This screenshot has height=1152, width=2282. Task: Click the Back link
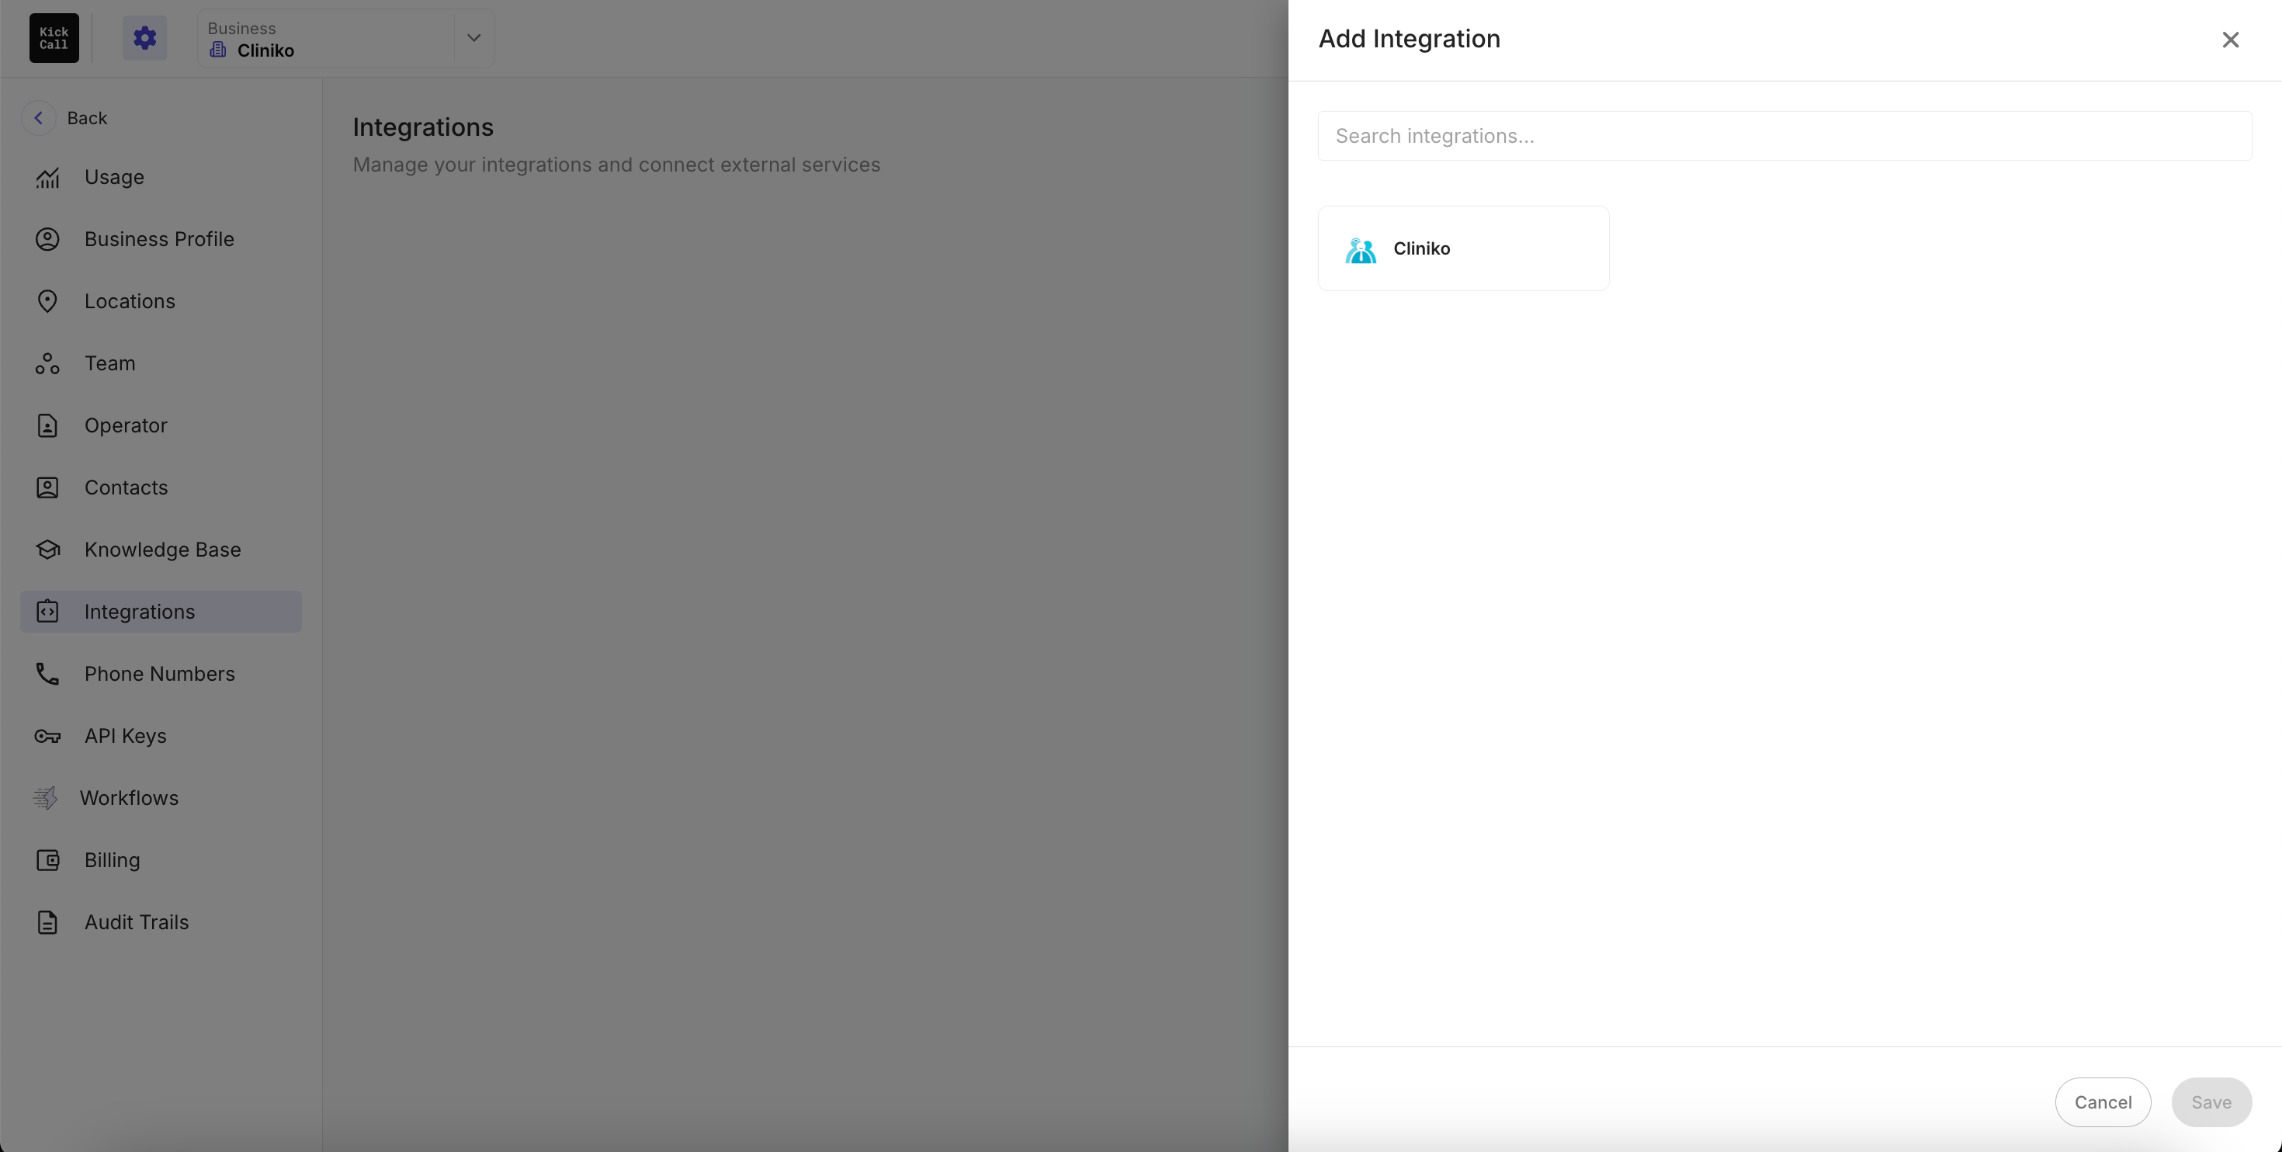click(x=87, y=118)
